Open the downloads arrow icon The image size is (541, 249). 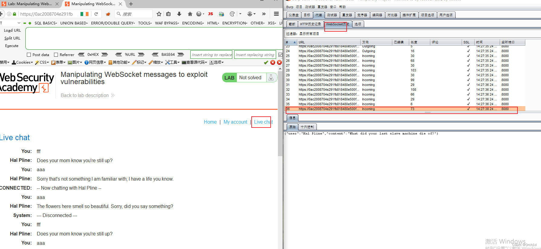pyautogui.click(x=179, y=14)
